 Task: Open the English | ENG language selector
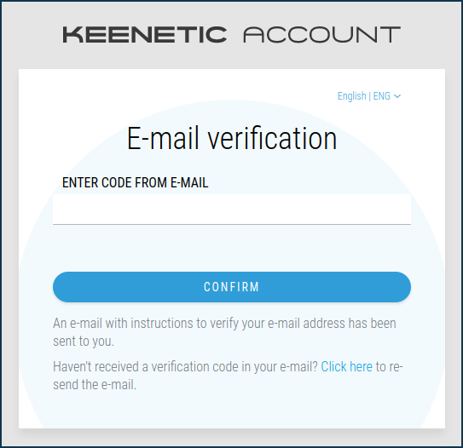pyautogui.click(x=369, y=96)
